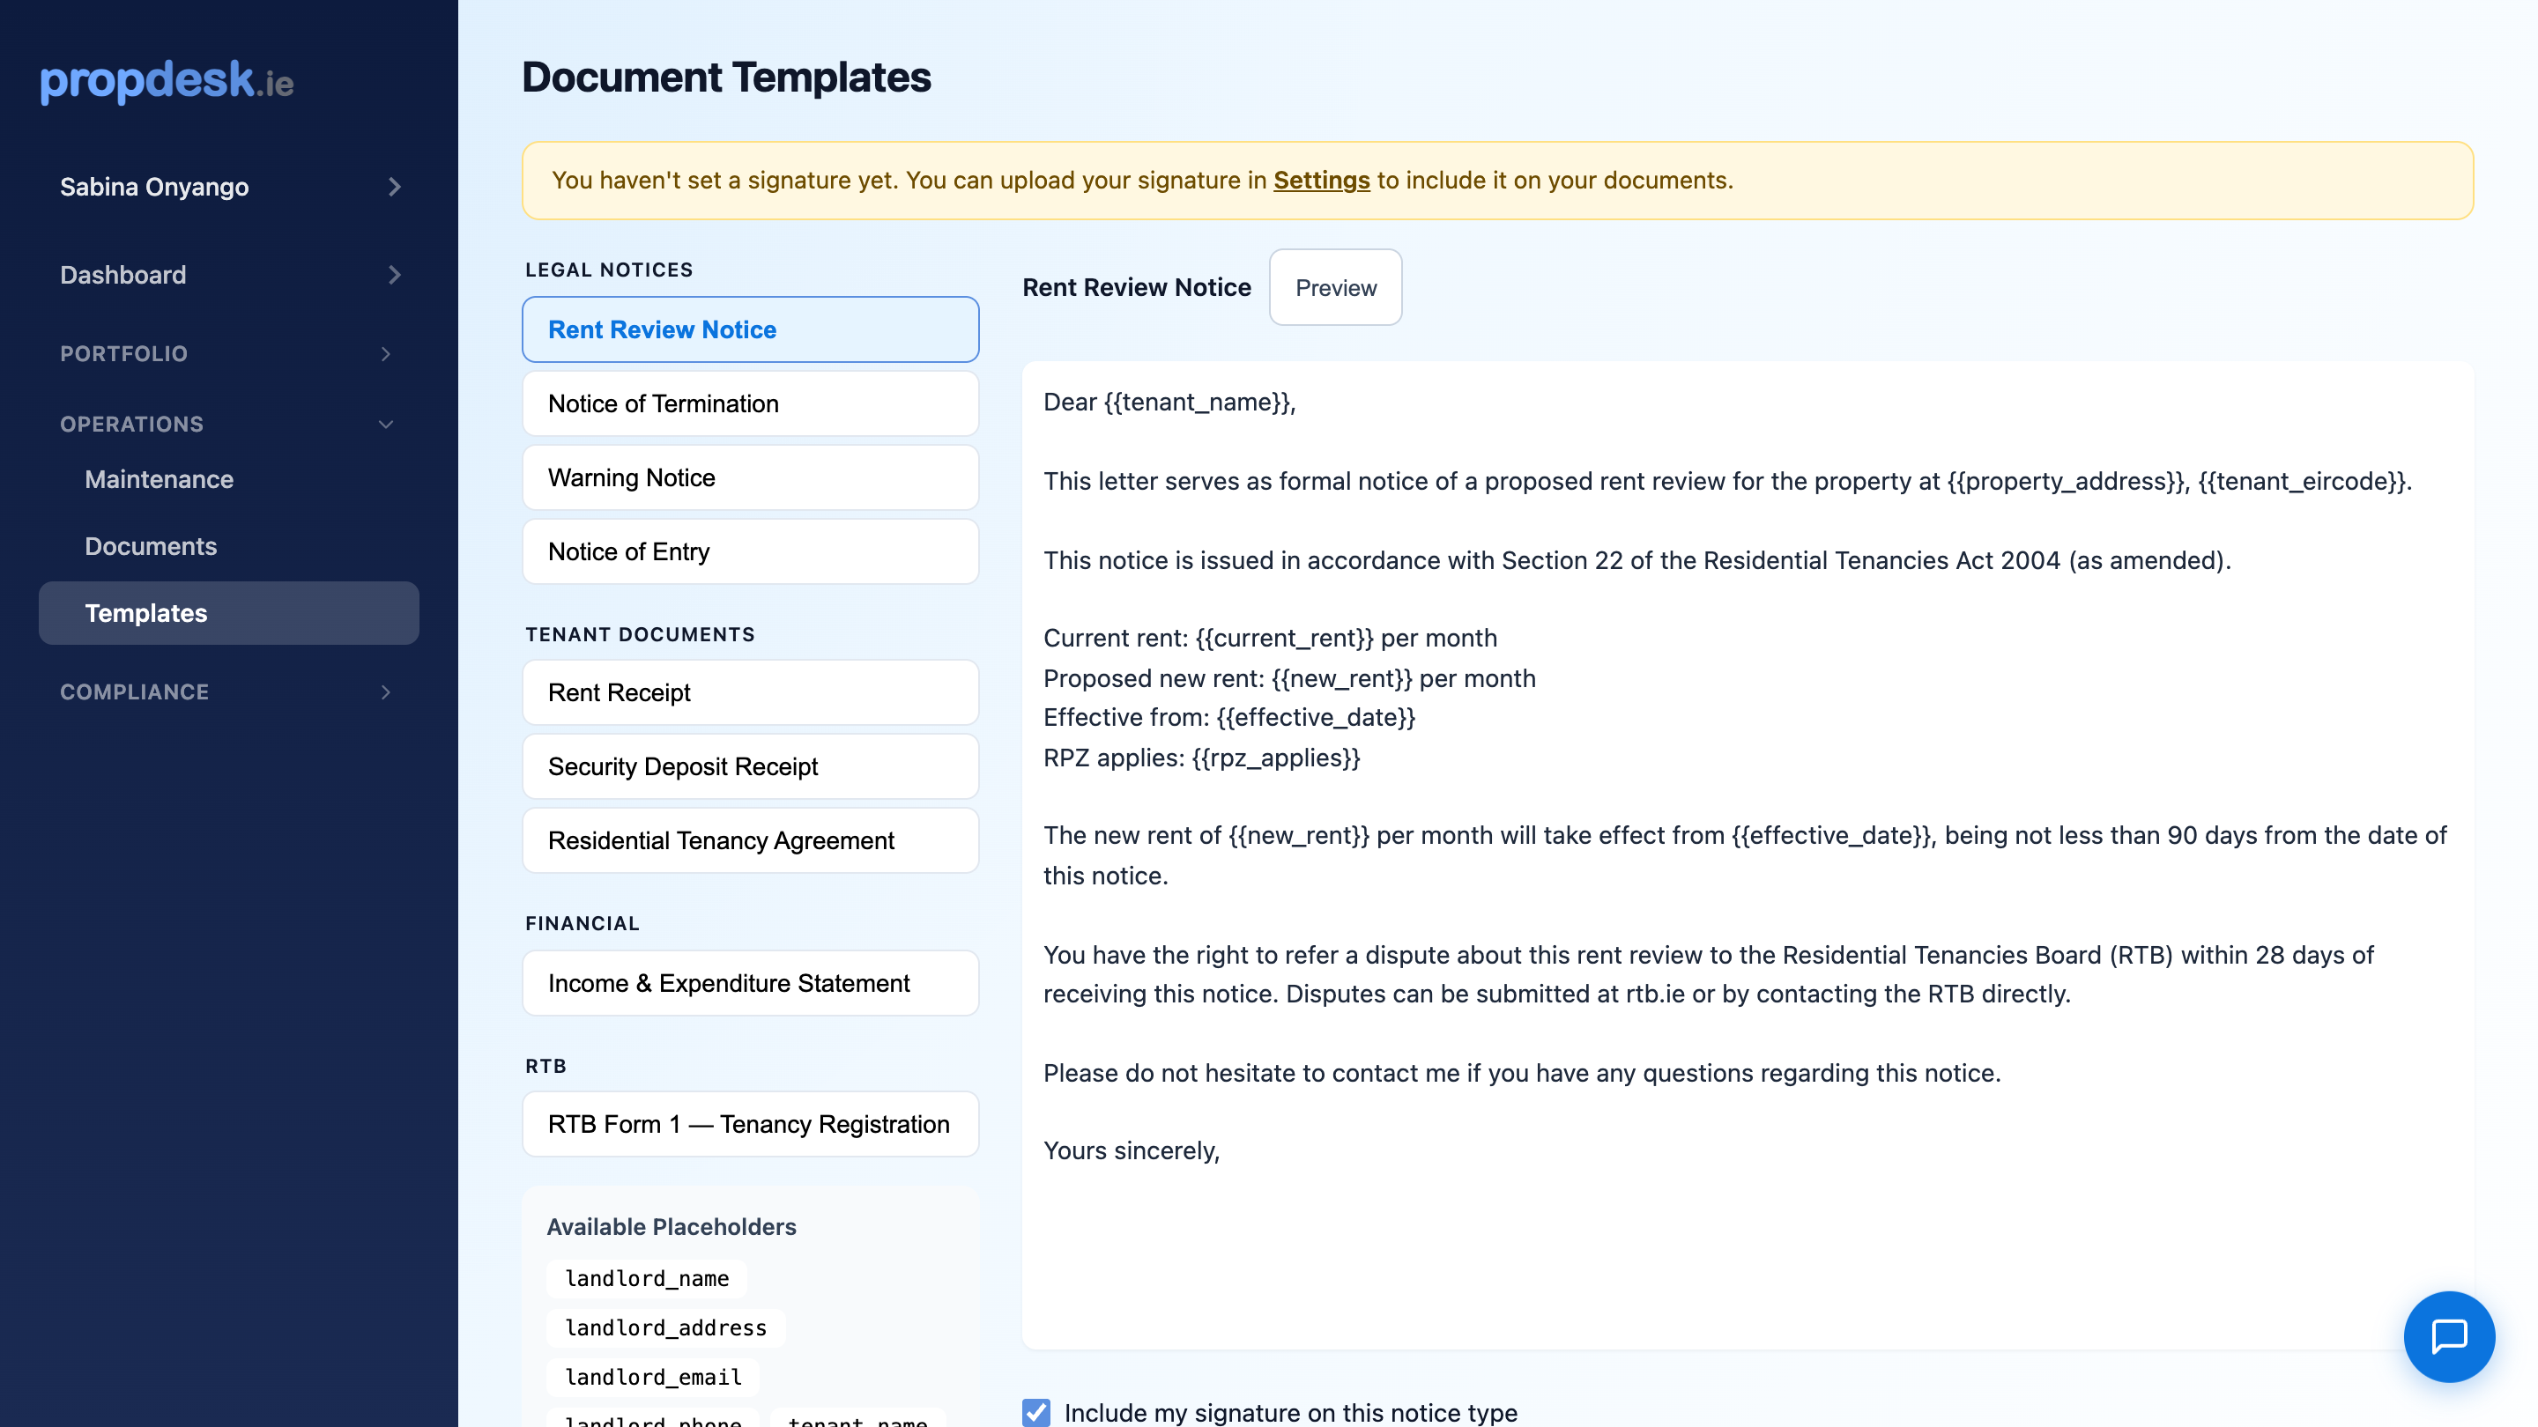Toggle the include my signature checkbox

tap(1035, 1412)
